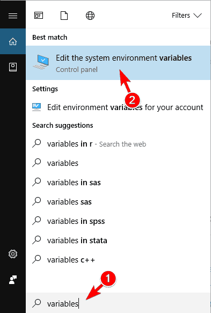Expand the Filters dropdown
Viewport: 211px width, 313px height.
(187, 16)
